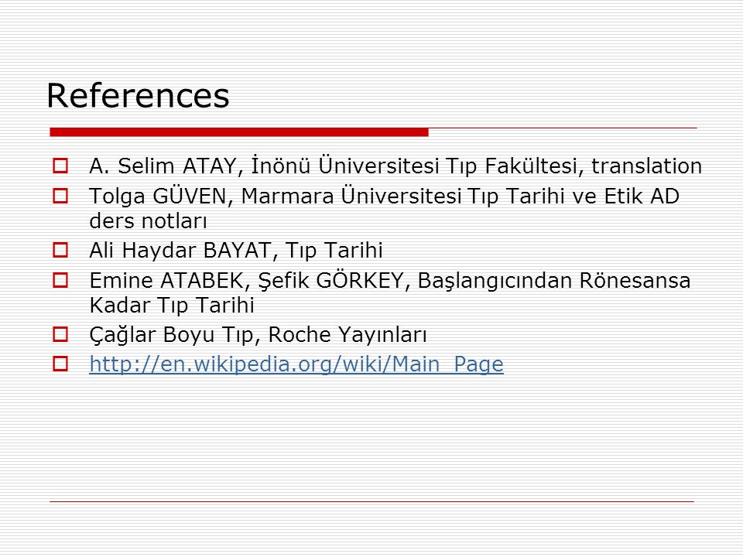The height and width of the screenshot is (557, 743).
Task: Select the Çağlar Boyu Tıp, Roche Yayınları line
Action: [x=258, y=335]
